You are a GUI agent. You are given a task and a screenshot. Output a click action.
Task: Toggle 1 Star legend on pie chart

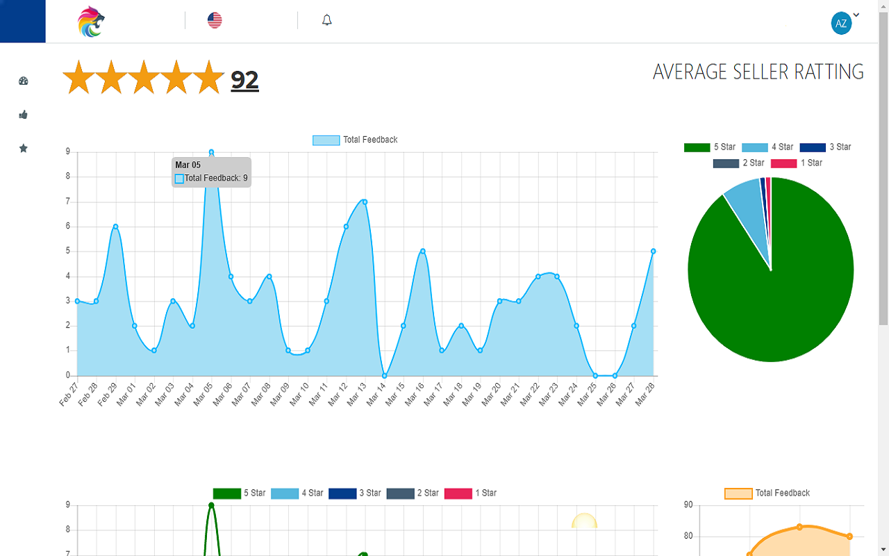coord(797,163)
